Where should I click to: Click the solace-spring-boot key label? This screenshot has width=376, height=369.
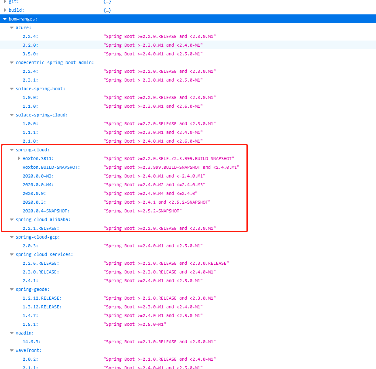coord(40,89)
